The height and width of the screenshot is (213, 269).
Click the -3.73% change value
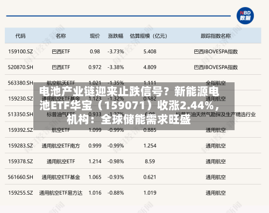click(x=116, y=52)
